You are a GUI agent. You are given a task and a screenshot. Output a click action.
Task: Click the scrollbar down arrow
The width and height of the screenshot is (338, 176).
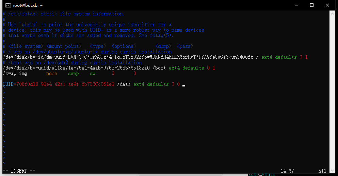(x=333, y=171)
